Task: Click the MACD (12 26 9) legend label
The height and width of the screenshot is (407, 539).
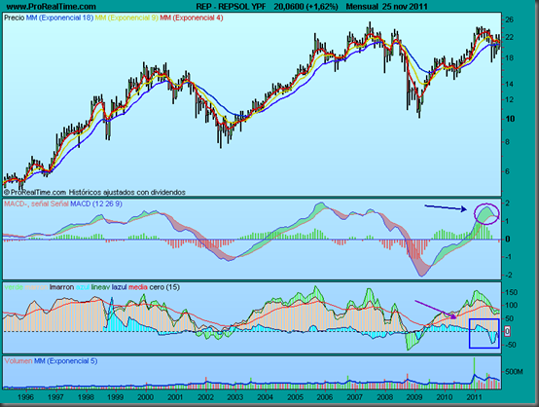Action: coord(96,203)
